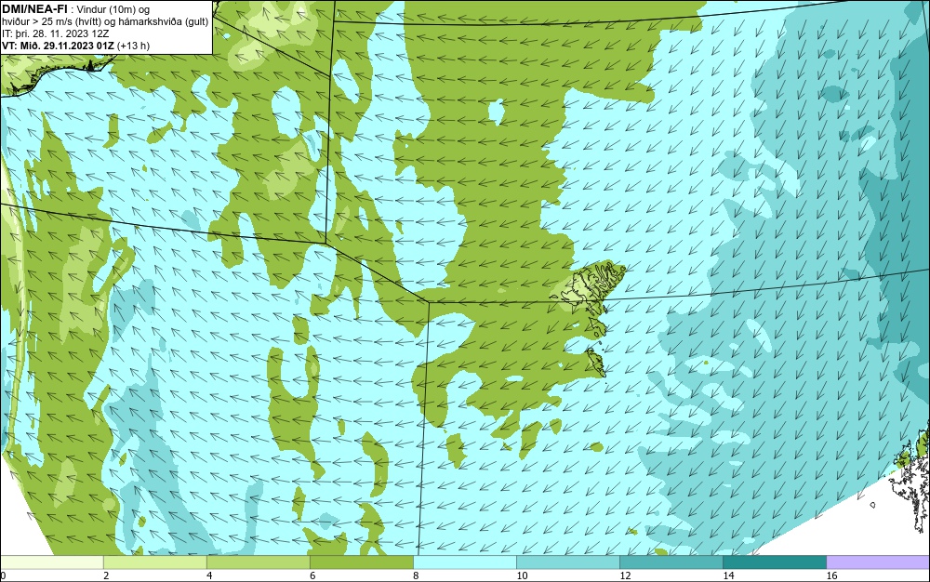930x582 pixels.
Task: Click the legend value '4'
Action: click(209, 575)
